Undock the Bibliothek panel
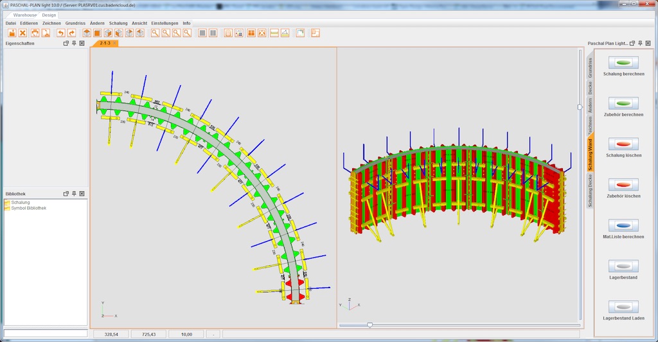The width and height of the screenshot is (658, 342). 66,193
